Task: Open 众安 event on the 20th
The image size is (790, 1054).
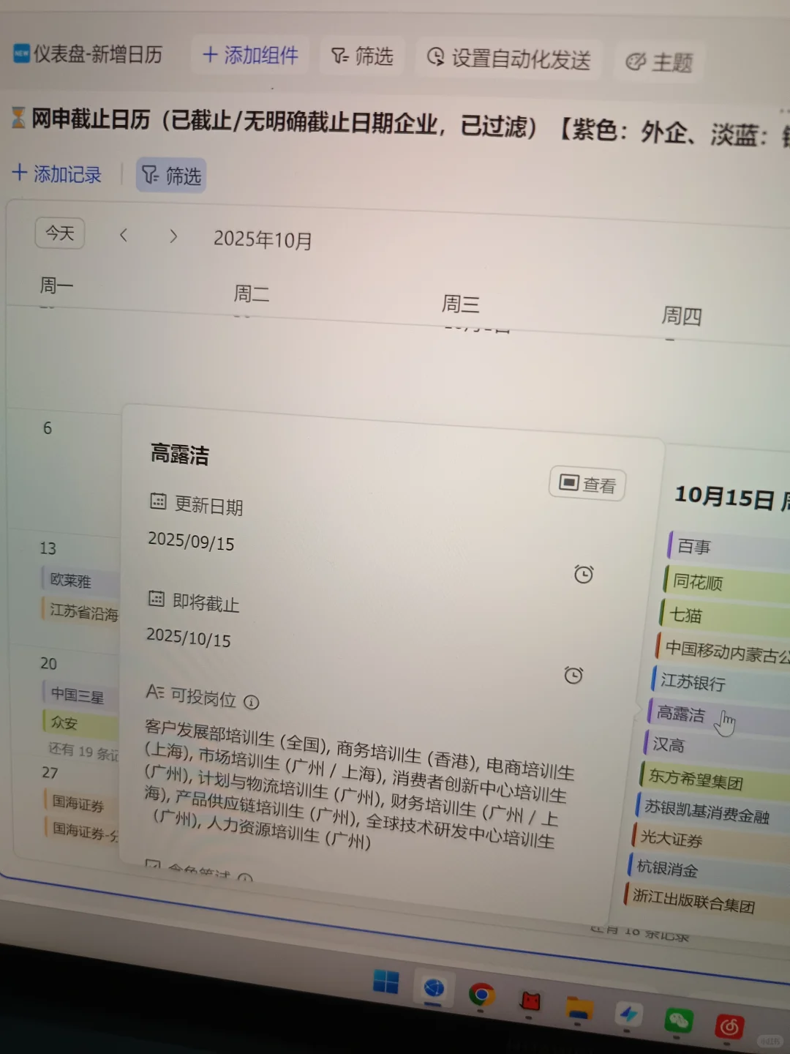Action: tap(80, 723)
